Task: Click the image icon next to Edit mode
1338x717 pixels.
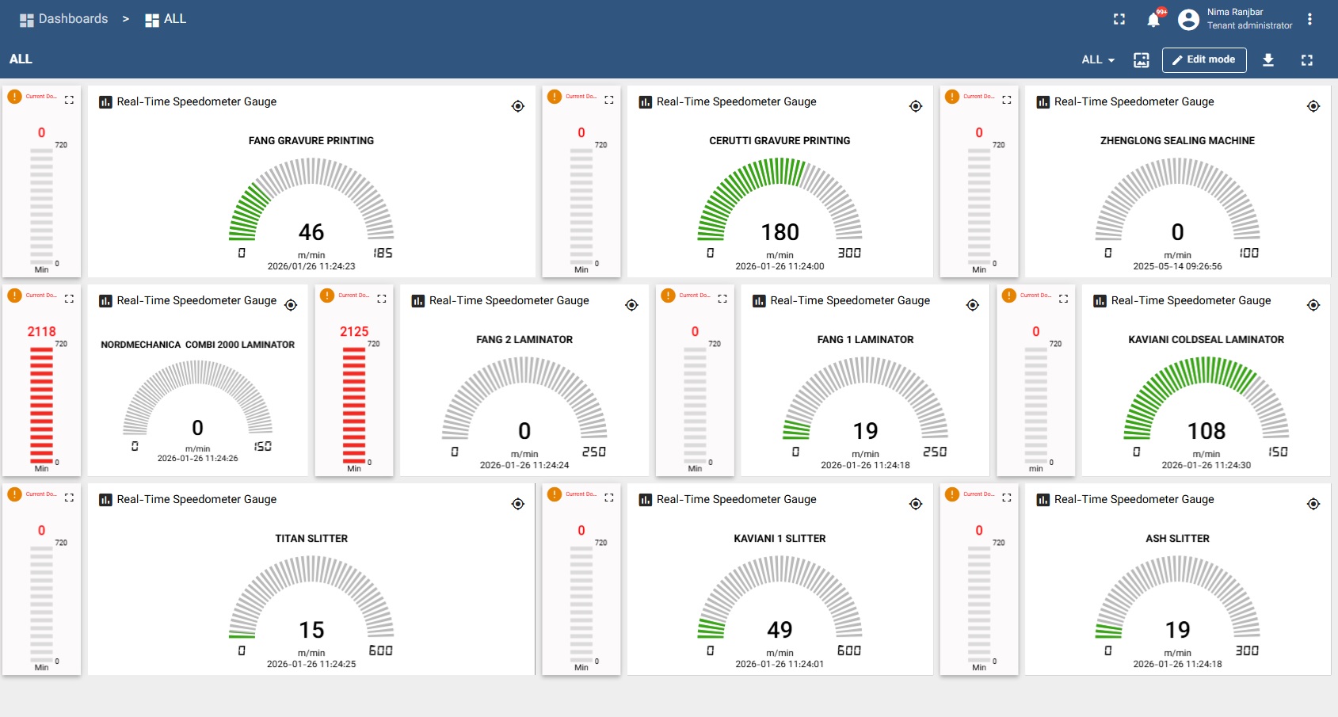Action: (x=1141, y=59)
